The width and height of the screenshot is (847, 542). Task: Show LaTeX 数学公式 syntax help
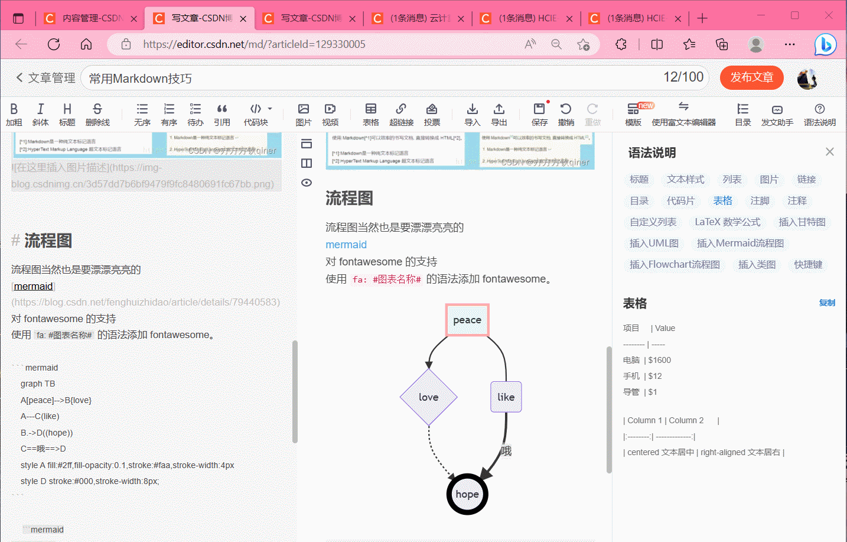[x=728, y=222]
